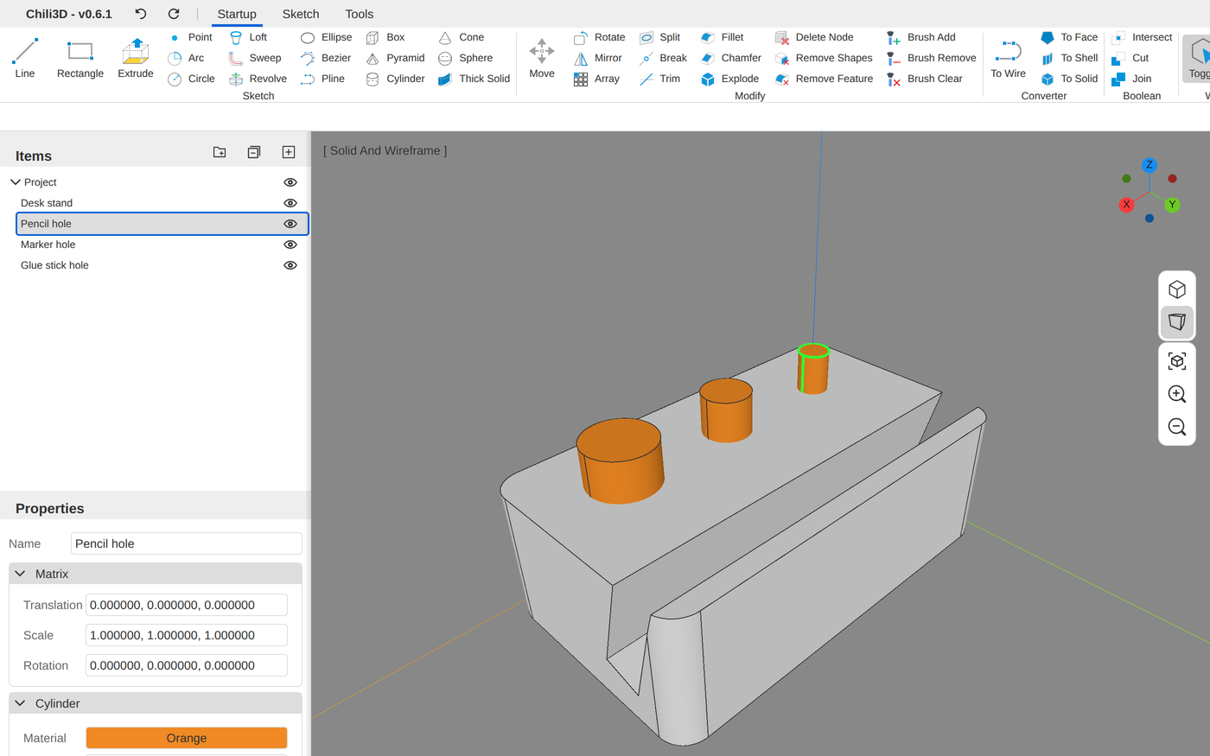Use the Mirror tool

click(x=597, y=58)
